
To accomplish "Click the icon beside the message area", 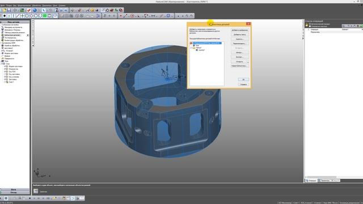I will pyautogui.click(x=36, y=191).
